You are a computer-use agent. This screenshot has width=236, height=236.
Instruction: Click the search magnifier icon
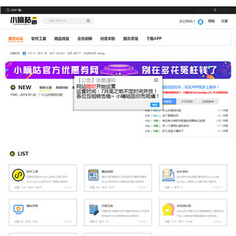[88, 21]
